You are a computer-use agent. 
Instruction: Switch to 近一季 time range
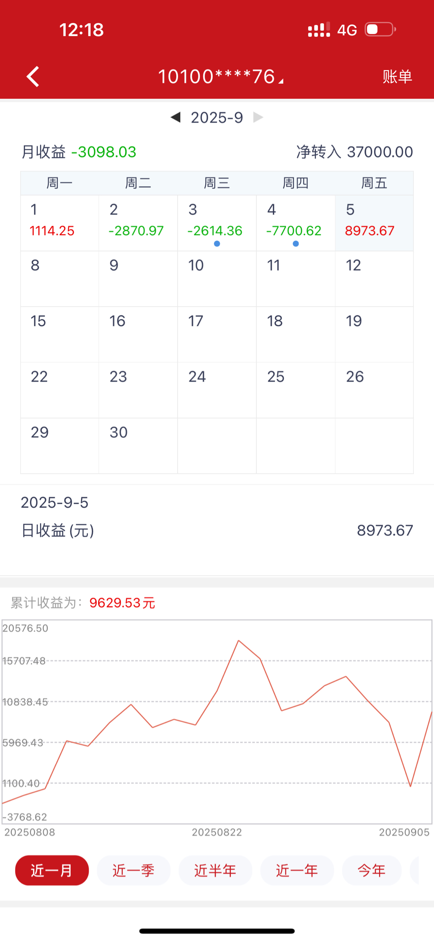click(x=134, y=870)
